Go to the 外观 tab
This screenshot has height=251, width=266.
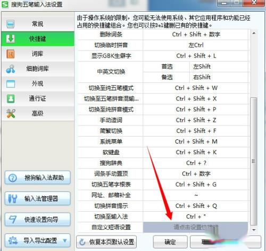[x=38, y=83]
